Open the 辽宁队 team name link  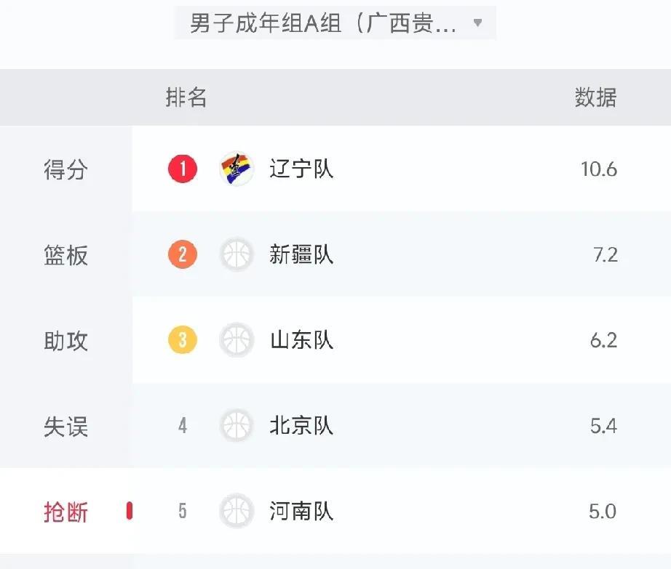[x=301, y=169]
